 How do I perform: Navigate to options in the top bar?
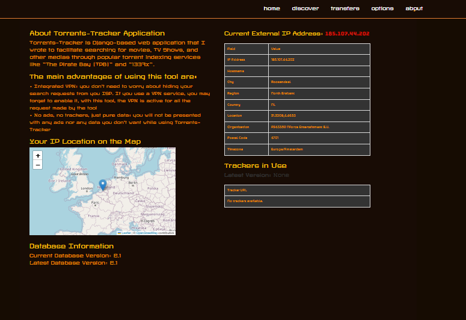click(x=382, y=8)
